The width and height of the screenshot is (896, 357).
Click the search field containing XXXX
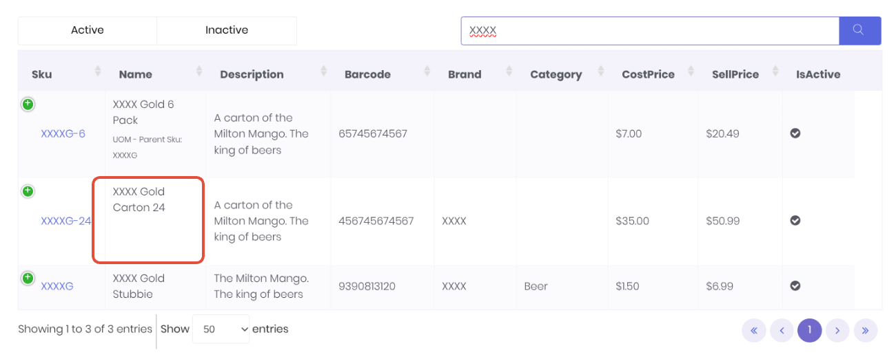(x=649, y=31)
